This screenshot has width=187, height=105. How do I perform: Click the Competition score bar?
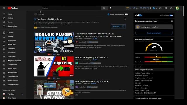(158, 62)
